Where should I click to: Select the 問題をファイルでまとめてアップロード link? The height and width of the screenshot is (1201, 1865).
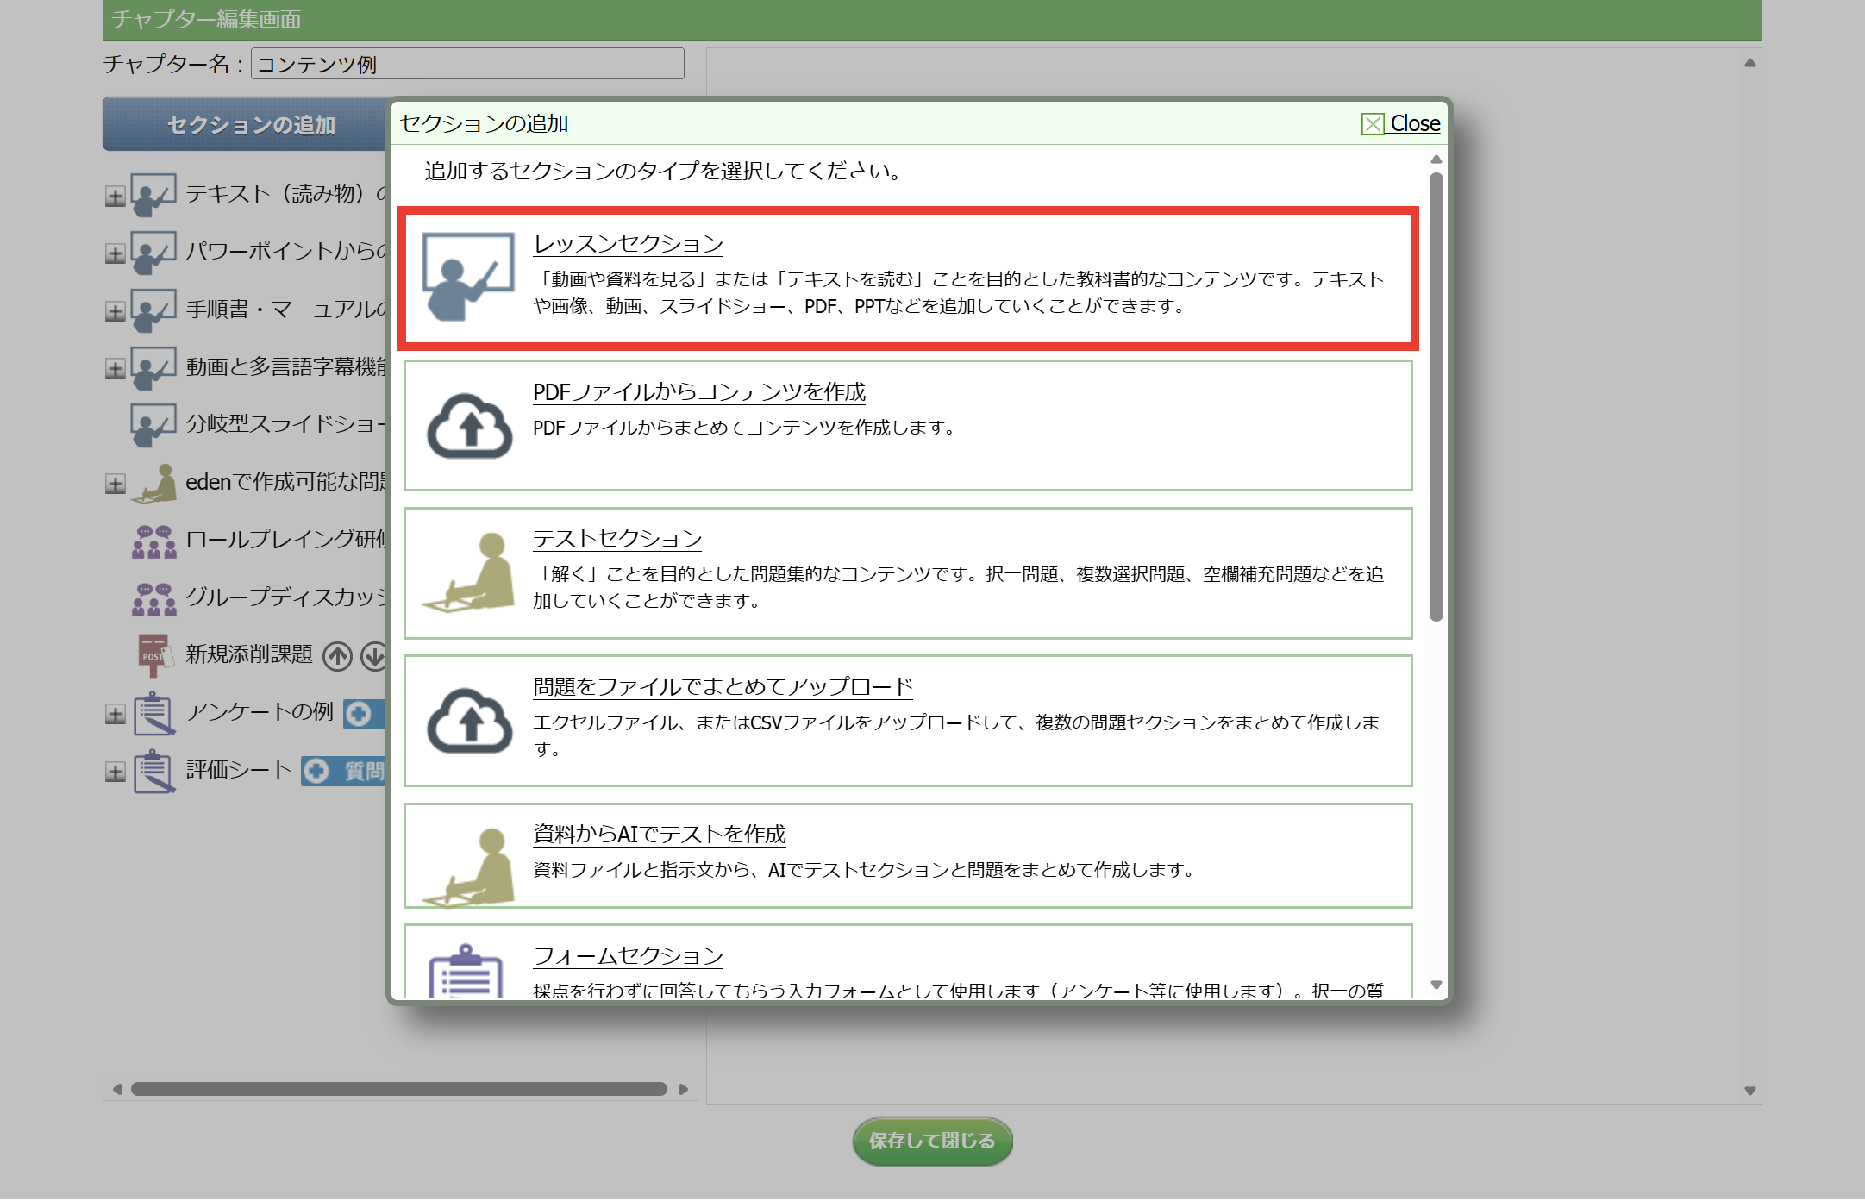[x=723, y=686]
